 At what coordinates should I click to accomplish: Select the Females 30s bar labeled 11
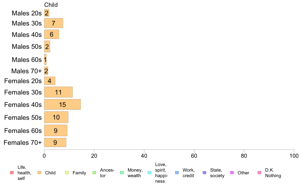58,92
